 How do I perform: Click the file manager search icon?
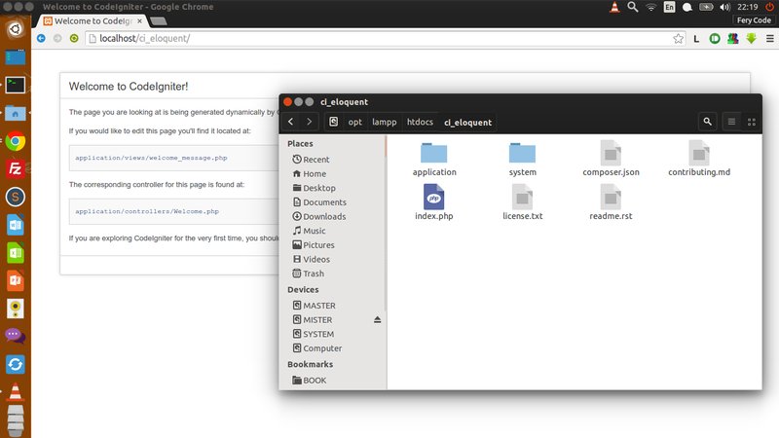point(707,122)
